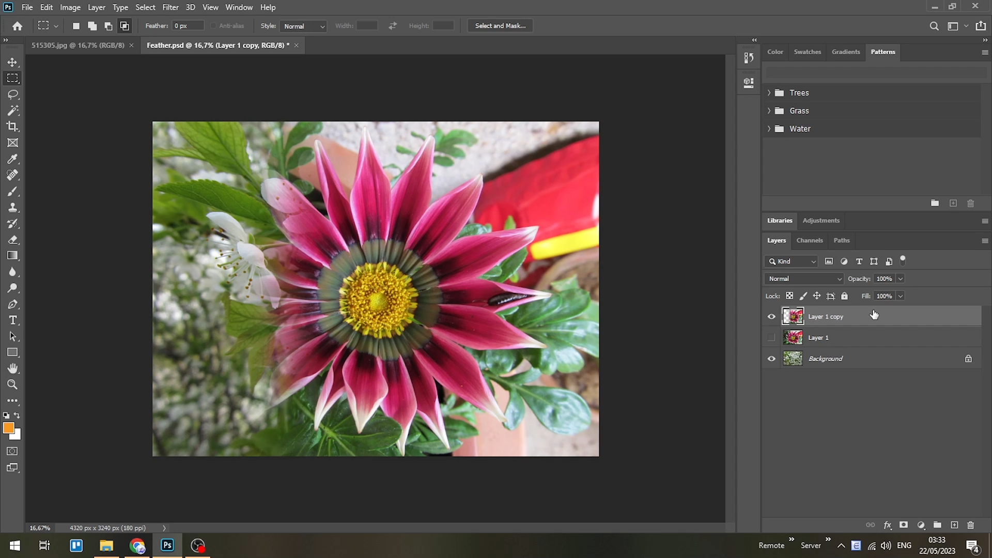This screenshot has width=992, height=558.
Task: Select the Move tool
Action: click(13, 61)
